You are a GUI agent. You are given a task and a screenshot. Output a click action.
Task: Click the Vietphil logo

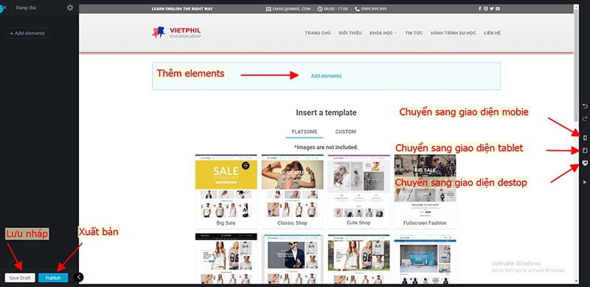click(x=176, y=32)
